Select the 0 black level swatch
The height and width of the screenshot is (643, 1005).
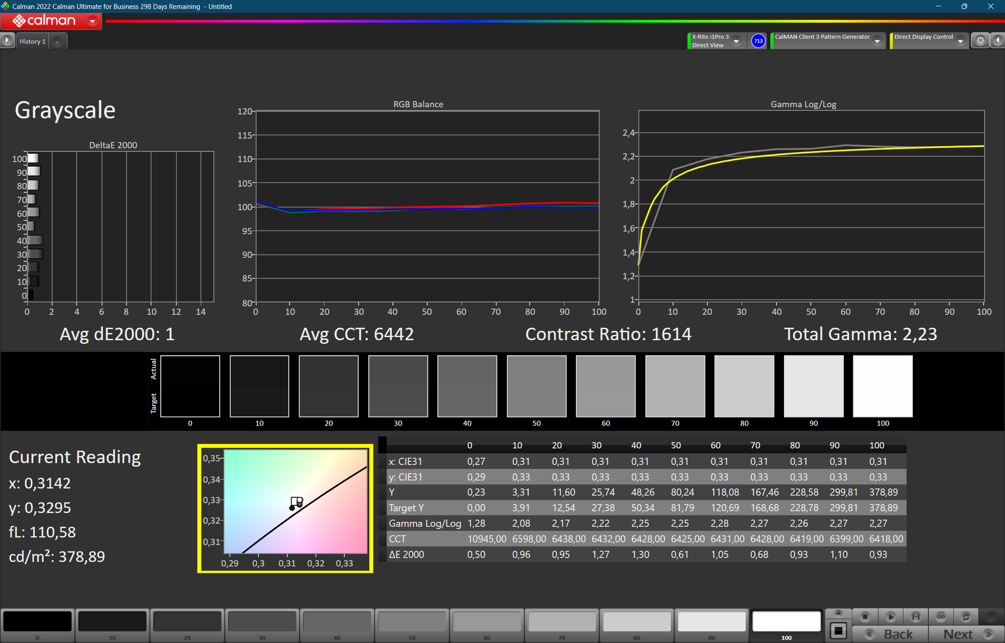point(38,625)
